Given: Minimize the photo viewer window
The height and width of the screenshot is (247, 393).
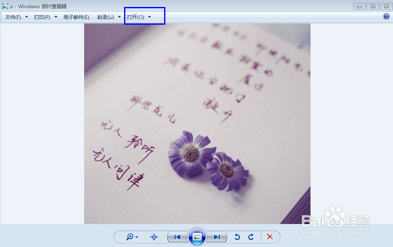Looking at the screenshot, I should point(359,6).
